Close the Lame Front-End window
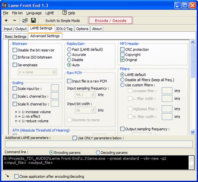Screen dimensions: 198x182 tap(193, 5)
